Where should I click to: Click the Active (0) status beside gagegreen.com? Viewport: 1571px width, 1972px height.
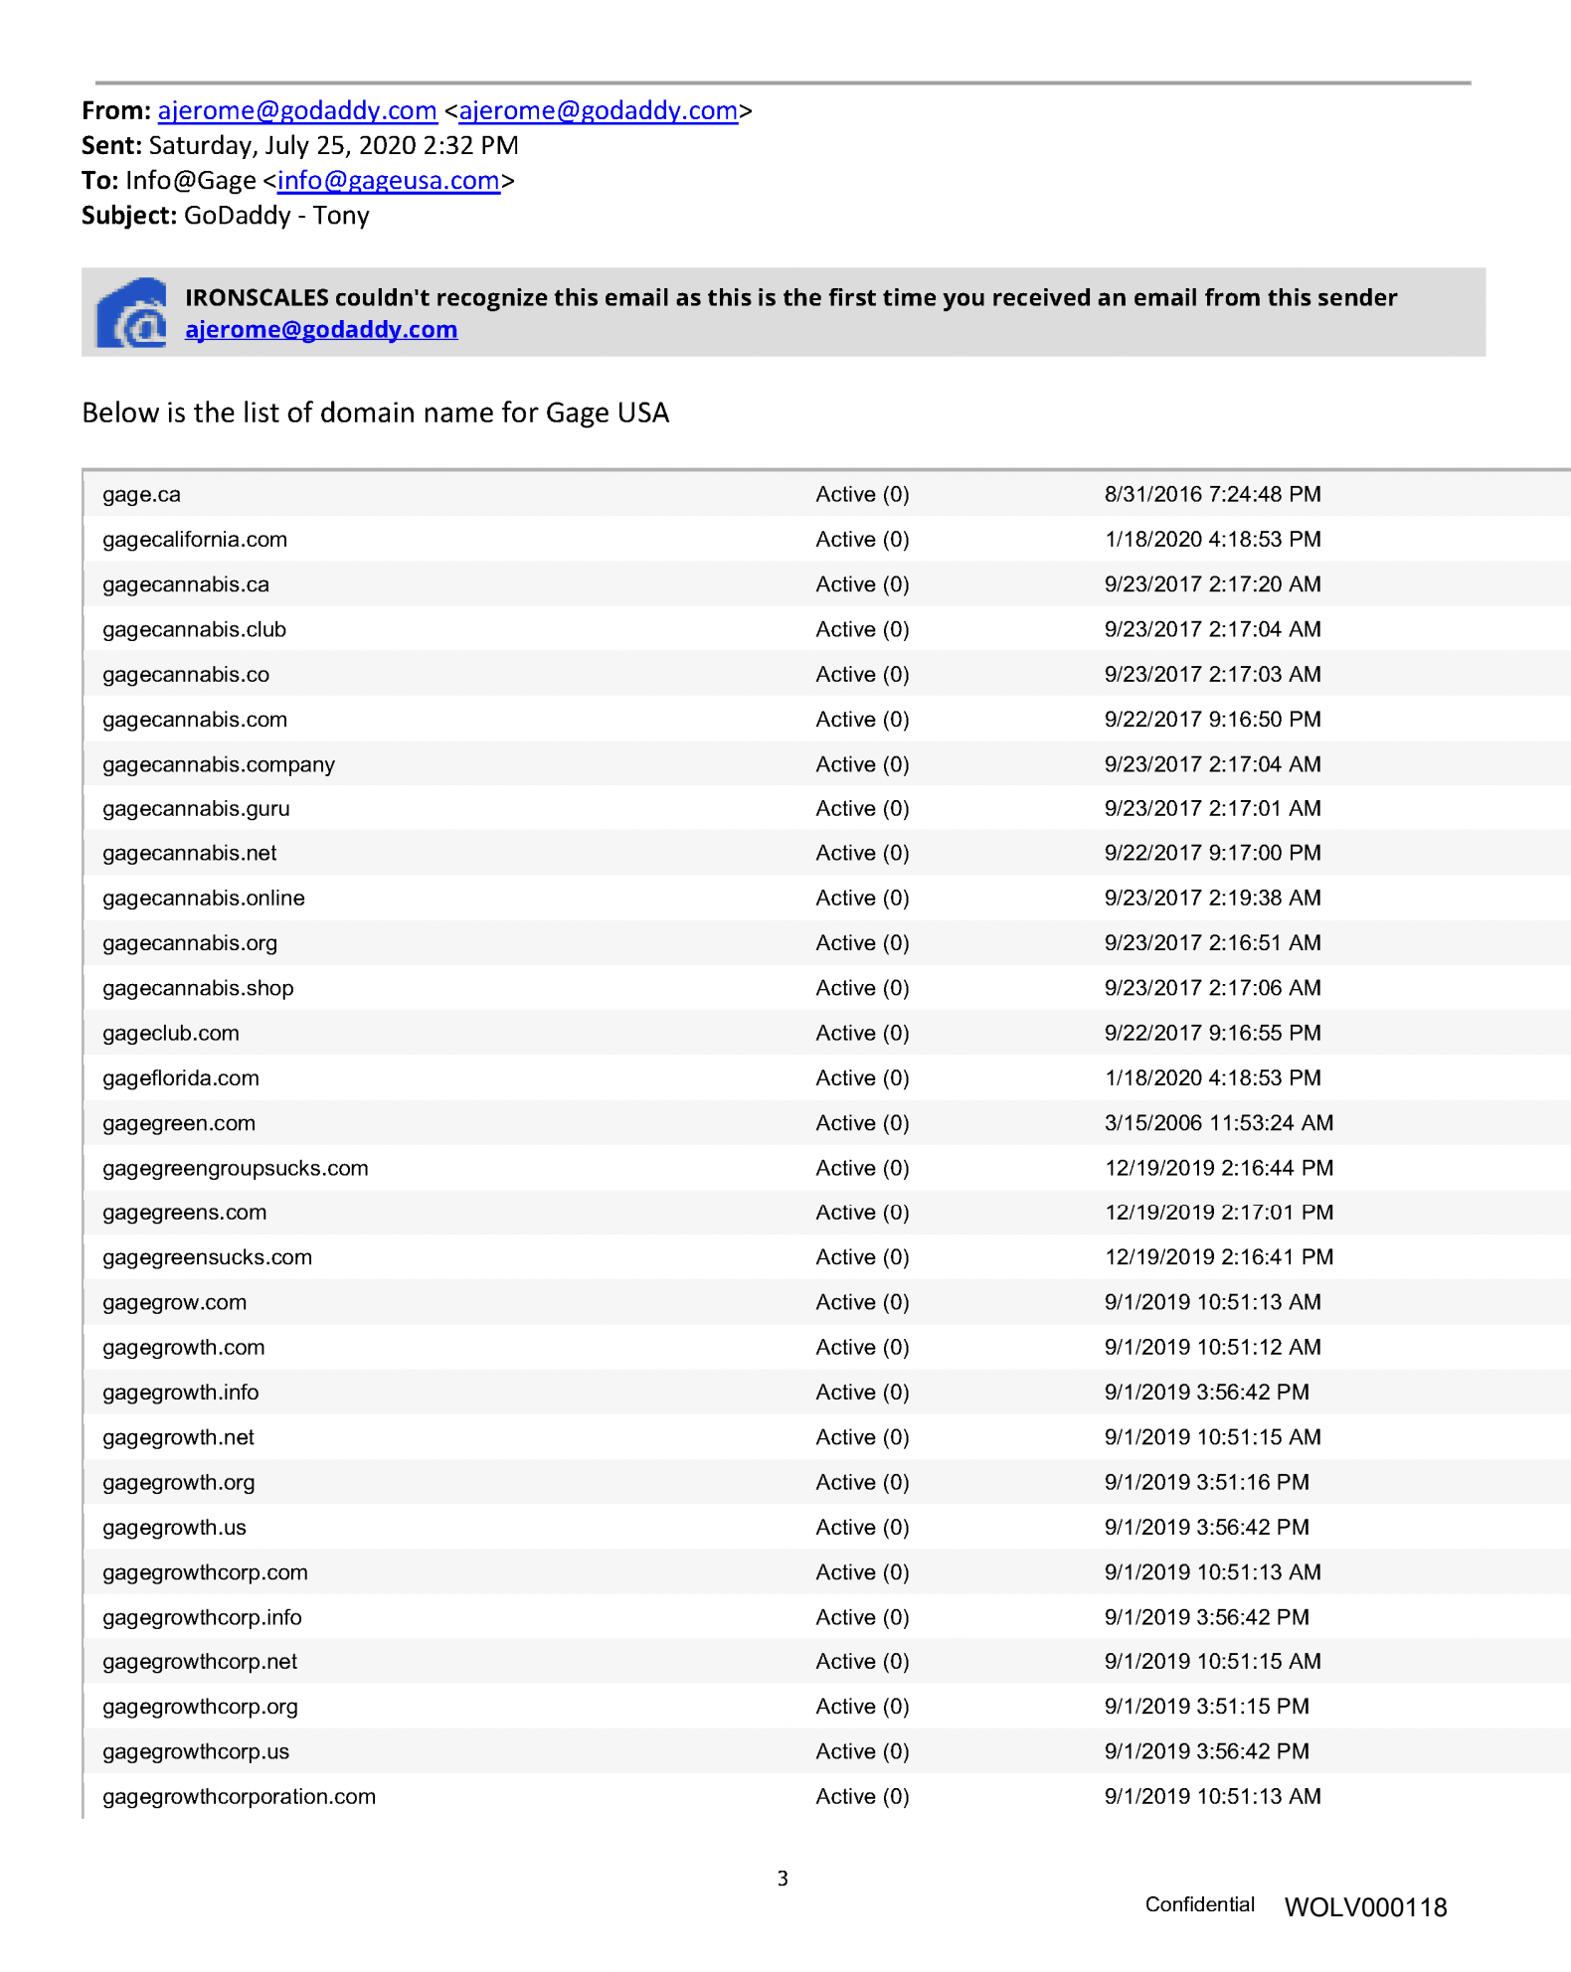862,1123
